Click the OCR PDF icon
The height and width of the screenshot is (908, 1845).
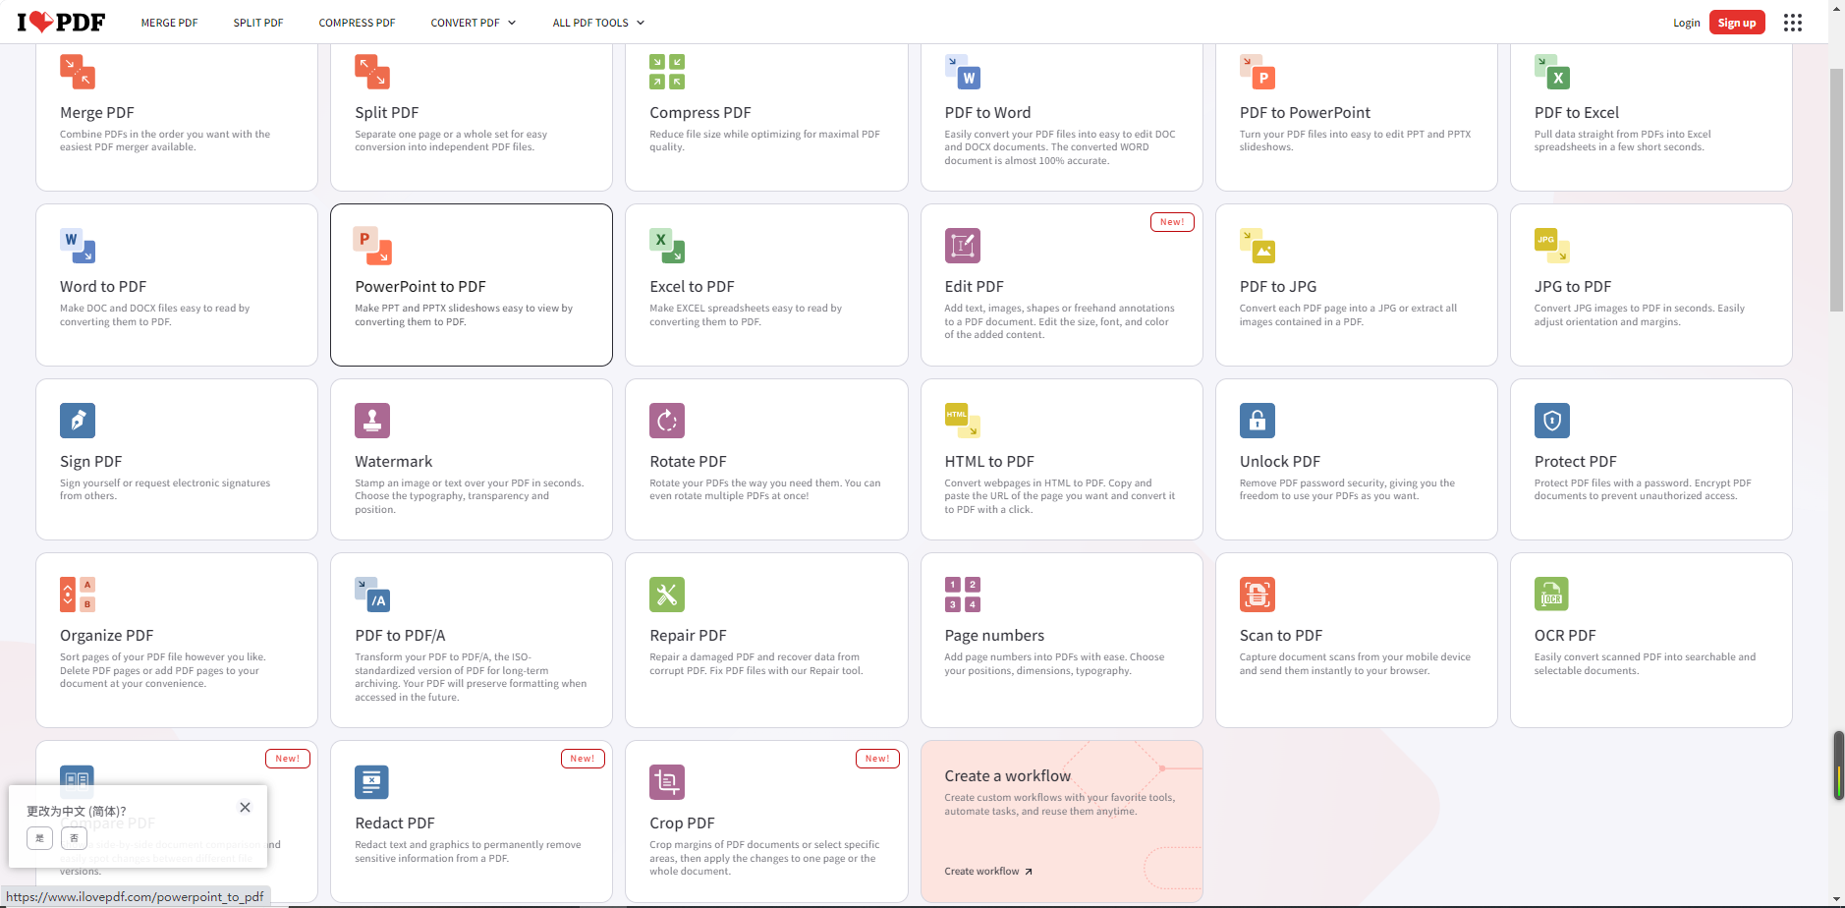point(1551,595)
